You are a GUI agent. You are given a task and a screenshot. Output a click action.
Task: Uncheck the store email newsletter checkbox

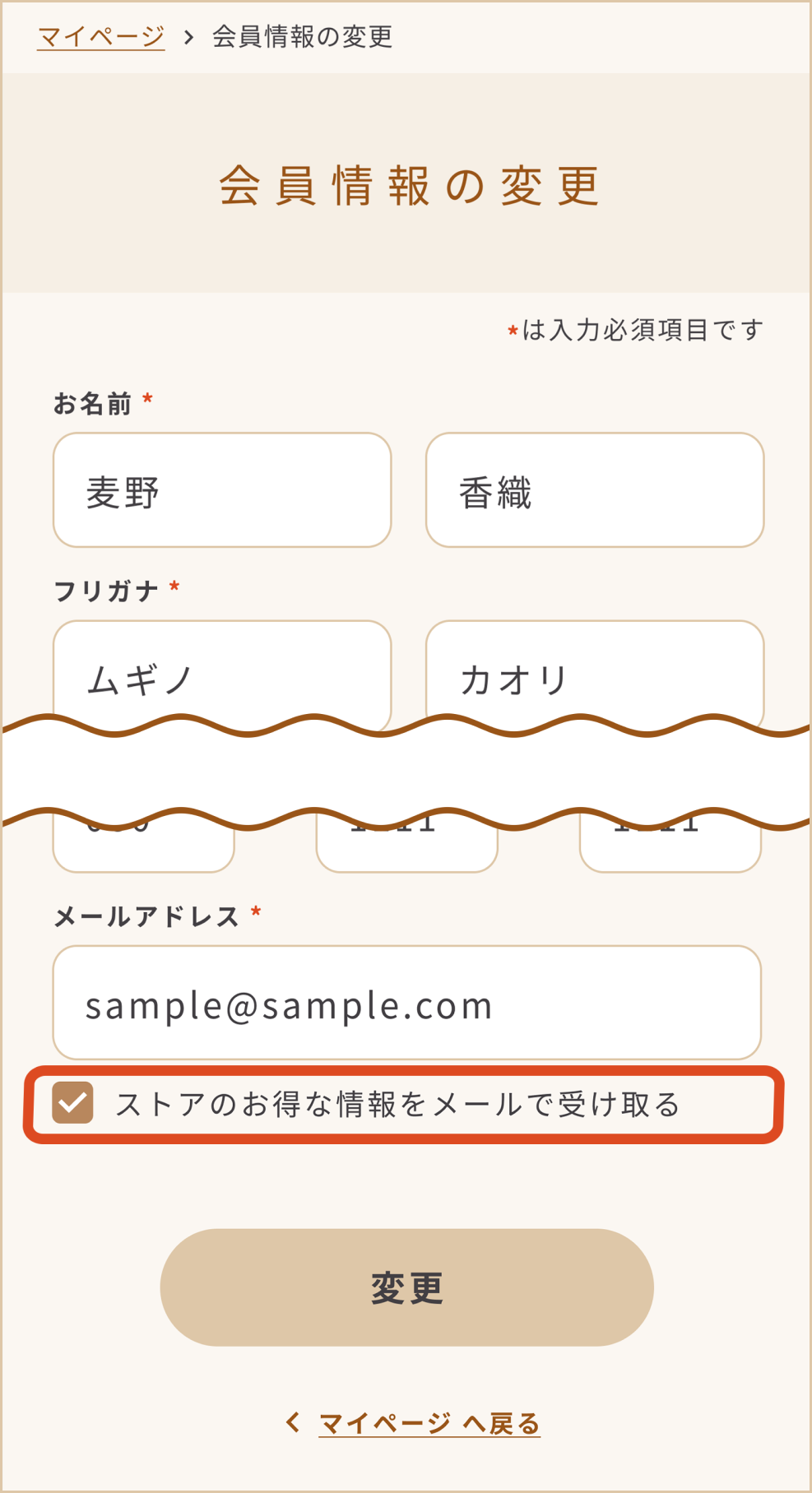point(72,1103)
